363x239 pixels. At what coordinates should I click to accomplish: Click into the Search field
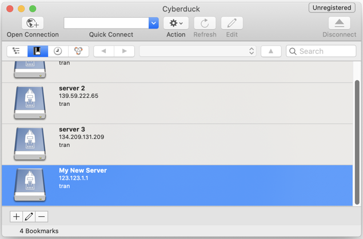click(321, 51)
